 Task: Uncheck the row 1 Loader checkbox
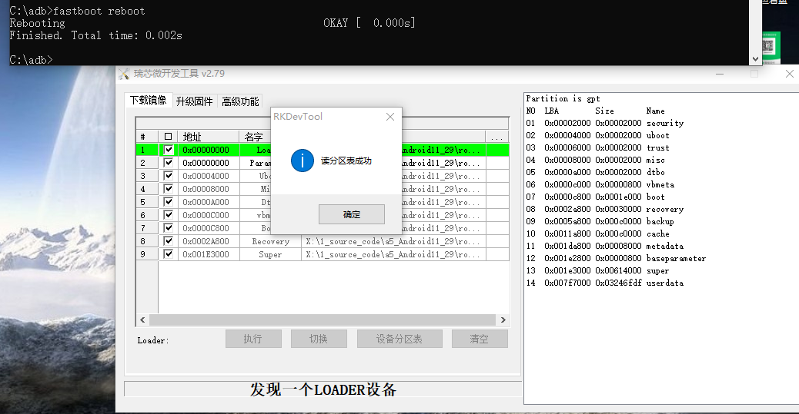point(169,150)
